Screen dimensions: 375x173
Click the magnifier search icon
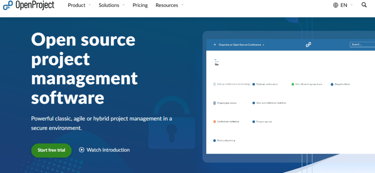tap(364, 5)
